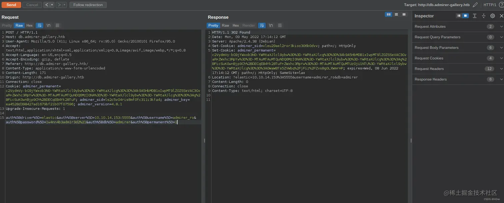Viewport: 504px width, 203px height.
Task: Open Response panel hamburger options menu
Action: pyautogui.click(x=280, y=25)
